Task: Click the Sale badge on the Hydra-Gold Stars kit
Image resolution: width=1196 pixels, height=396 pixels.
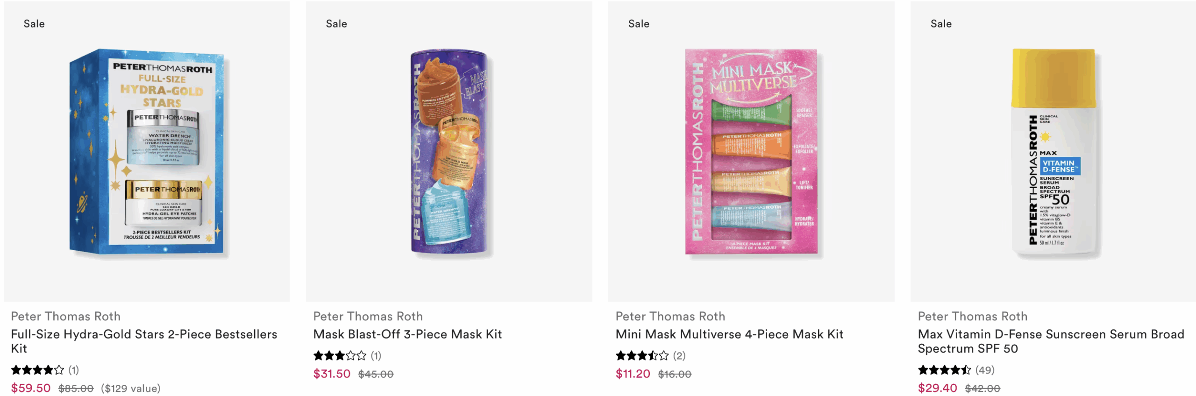Action: [34, 24]
